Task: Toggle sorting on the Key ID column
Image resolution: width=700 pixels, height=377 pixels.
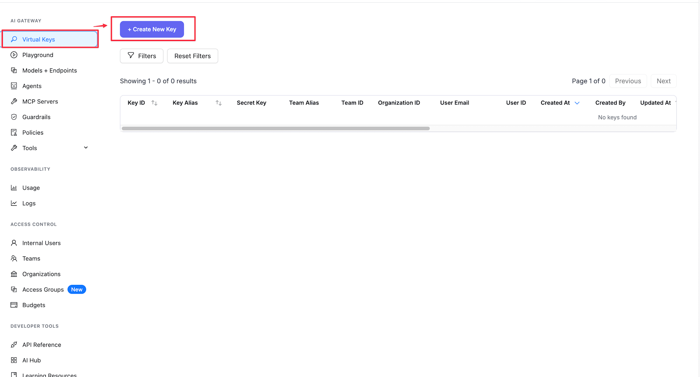Action: [154, 103]
